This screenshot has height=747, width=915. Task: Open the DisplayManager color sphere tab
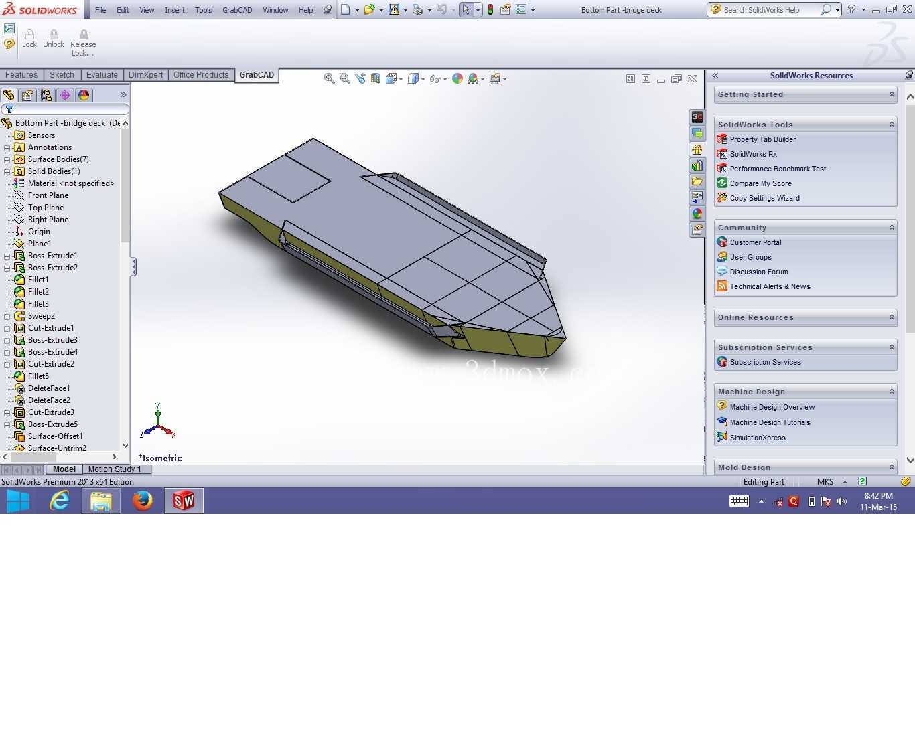point(84,95)
